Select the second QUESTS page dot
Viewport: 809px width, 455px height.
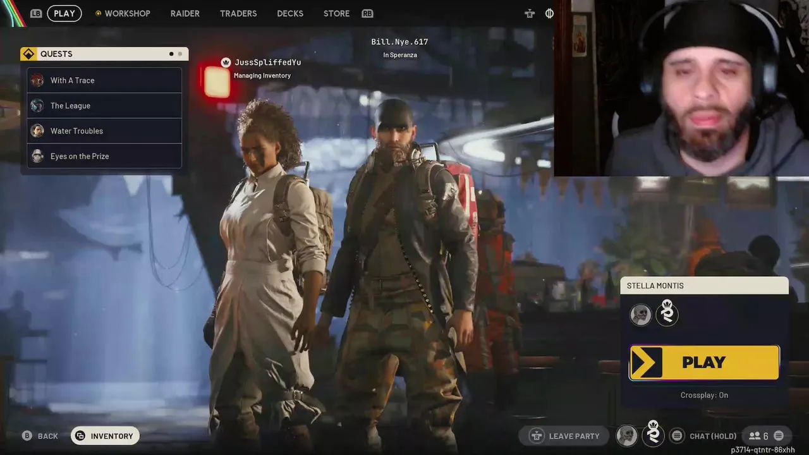(179, 54)
